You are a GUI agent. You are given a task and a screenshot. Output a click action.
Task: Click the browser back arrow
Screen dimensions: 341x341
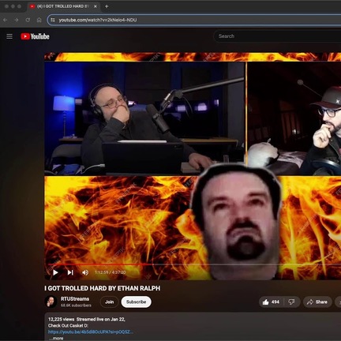pos(5,20)
